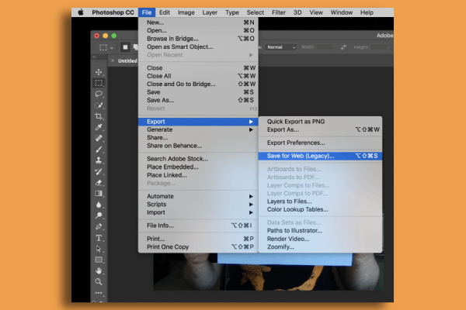Open the Export submenu item
This screenshot has height=310, width=466.
198,122
